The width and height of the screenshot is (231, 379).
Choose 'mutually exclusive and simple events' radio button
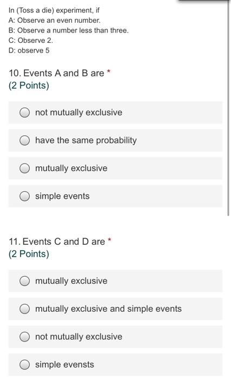coord(25,309)
